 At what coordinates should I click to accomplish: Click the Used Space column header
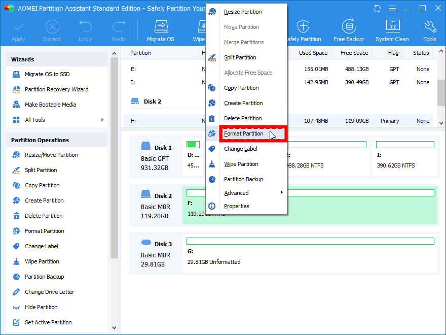(x=313, y=53)
